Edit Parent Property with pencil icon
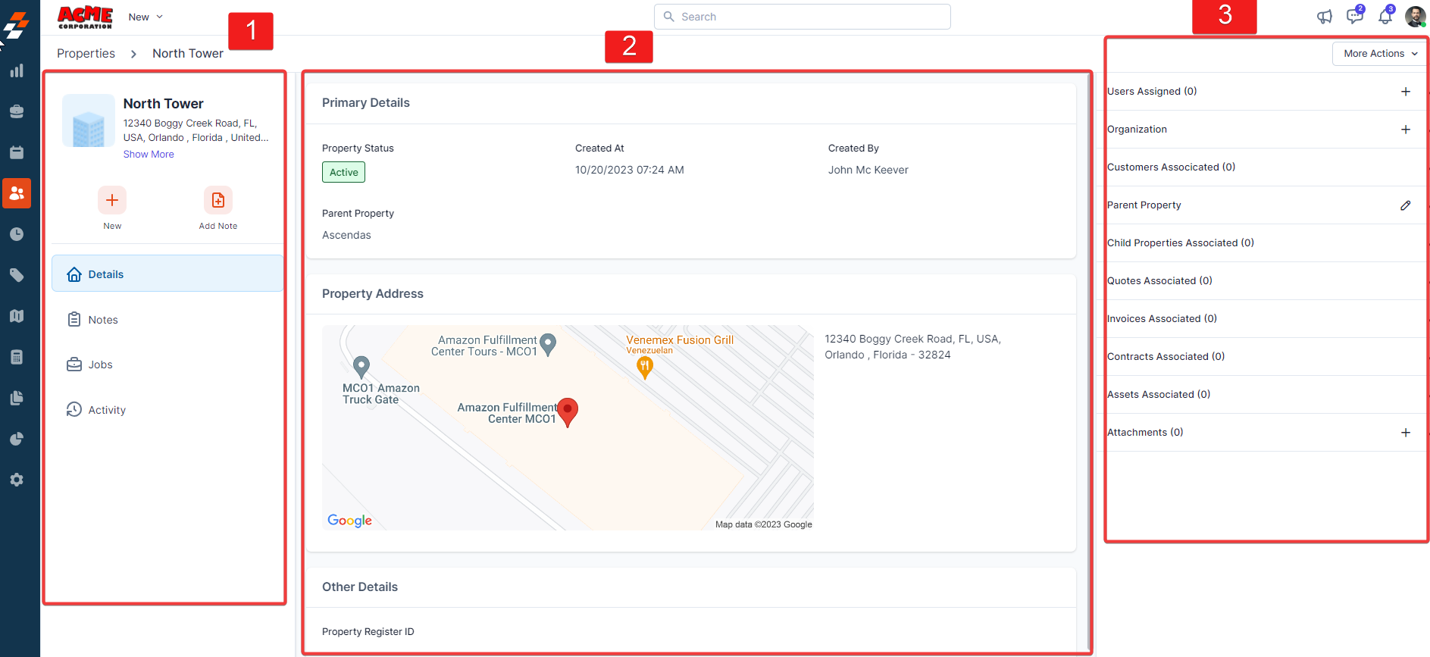 1405,205
